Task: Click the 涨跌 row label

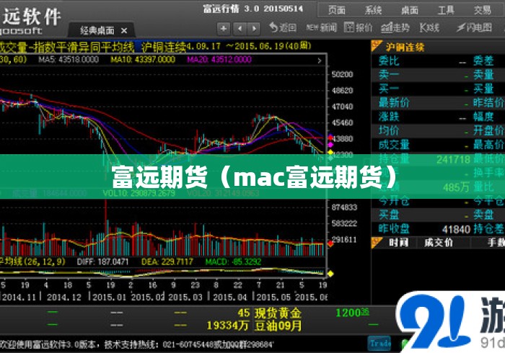Action: coord(389,117)
